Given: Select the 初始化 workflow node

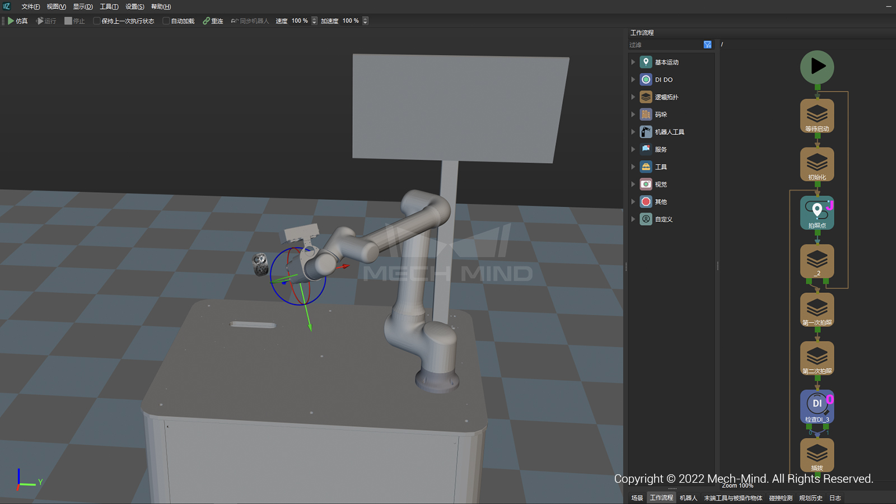Looking at the screenshot, I should pyautogui.click(x=817, y=164).
